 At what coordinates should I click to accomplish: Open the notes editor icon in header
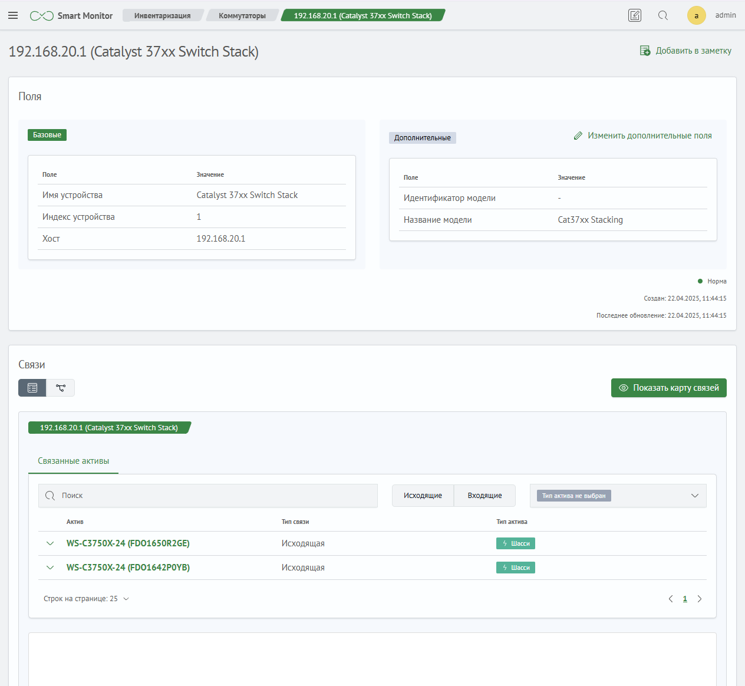pos(635,16)
